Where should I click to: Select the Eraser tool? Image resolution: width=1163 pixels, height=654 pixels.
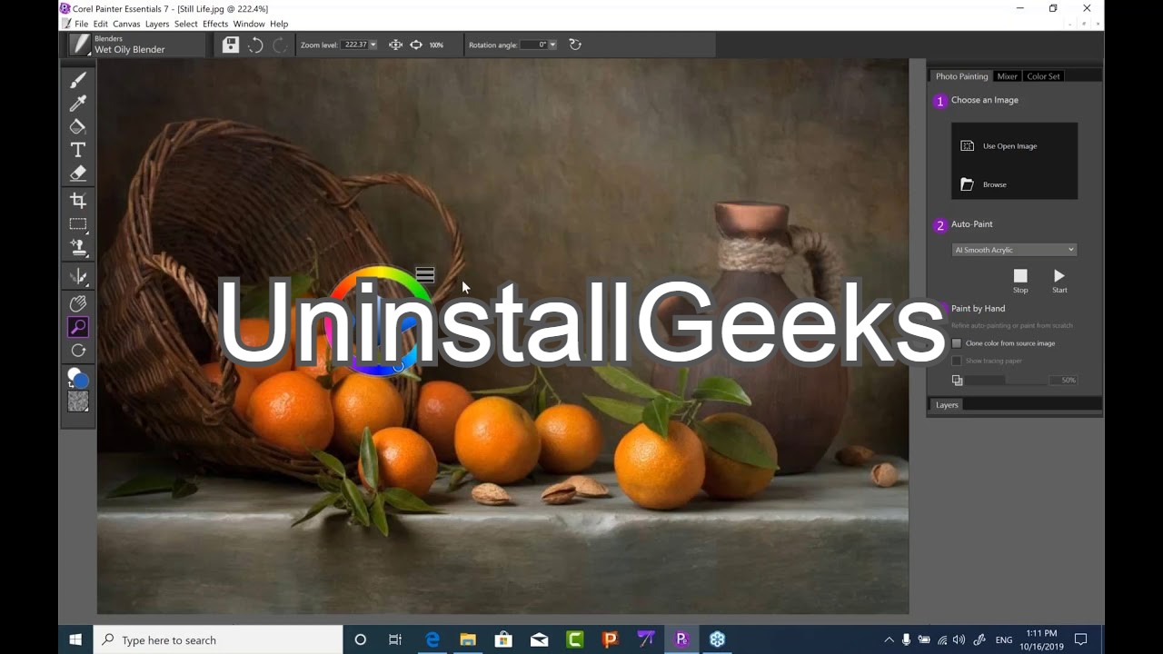(78, 173)
